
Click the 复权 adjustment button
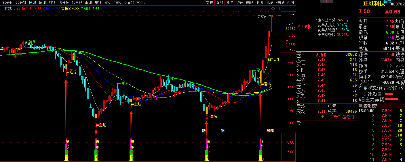(210, 3)
